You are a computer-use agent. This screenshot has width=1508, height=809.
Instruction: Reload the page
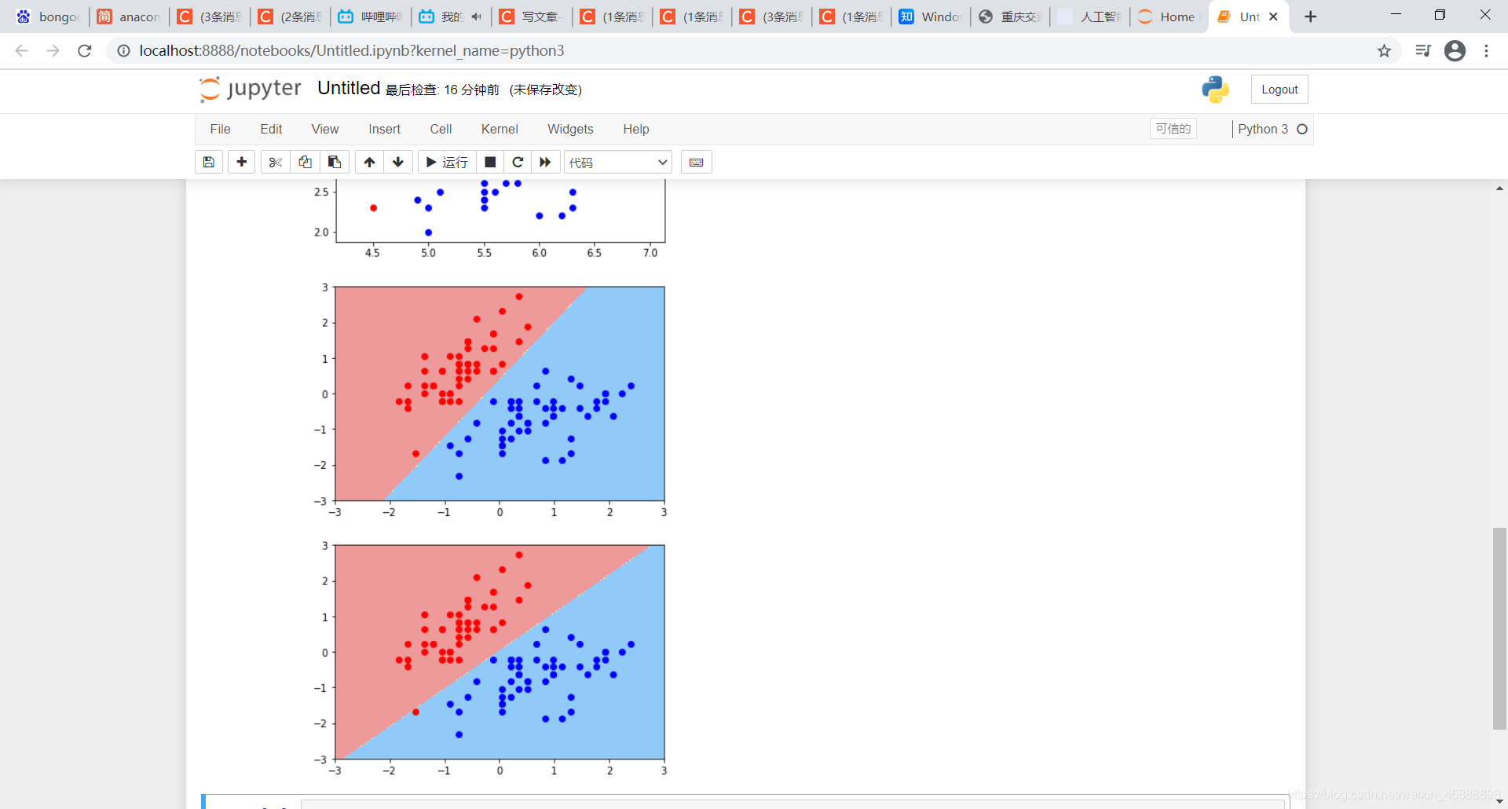pos(85,50)
